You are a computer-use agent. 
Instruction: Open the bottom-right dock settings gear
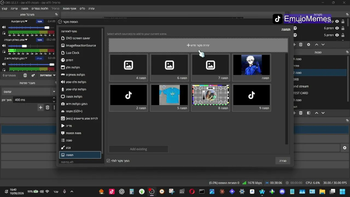click(x=345, y=148)
